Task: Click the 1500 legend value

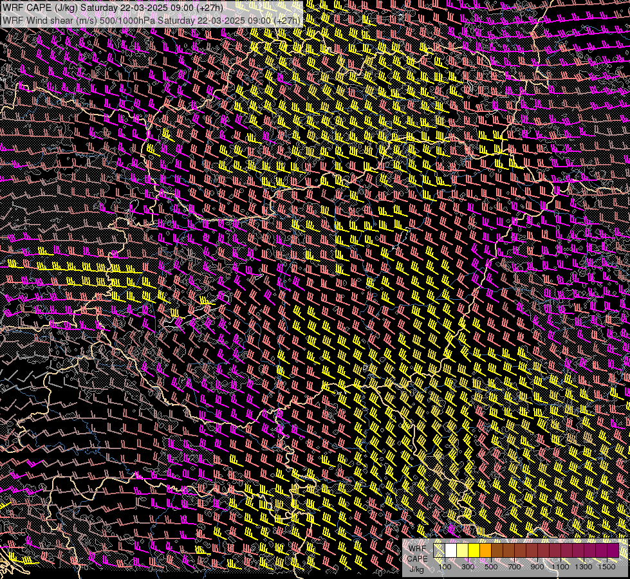Action: (x=607, y=567)
